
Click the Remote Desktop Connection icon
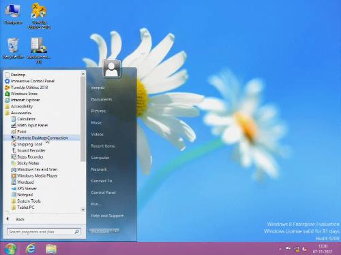tap(14, 138)
